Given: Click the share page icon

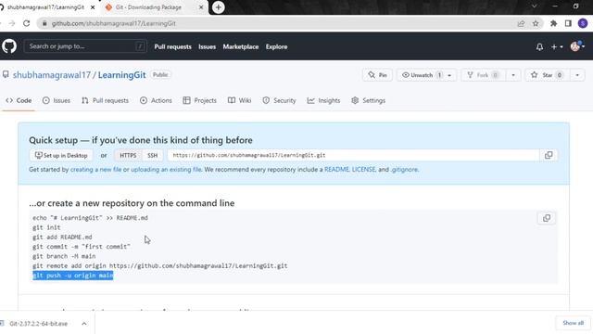Looking at the screenshot, I should coord(521,23).
